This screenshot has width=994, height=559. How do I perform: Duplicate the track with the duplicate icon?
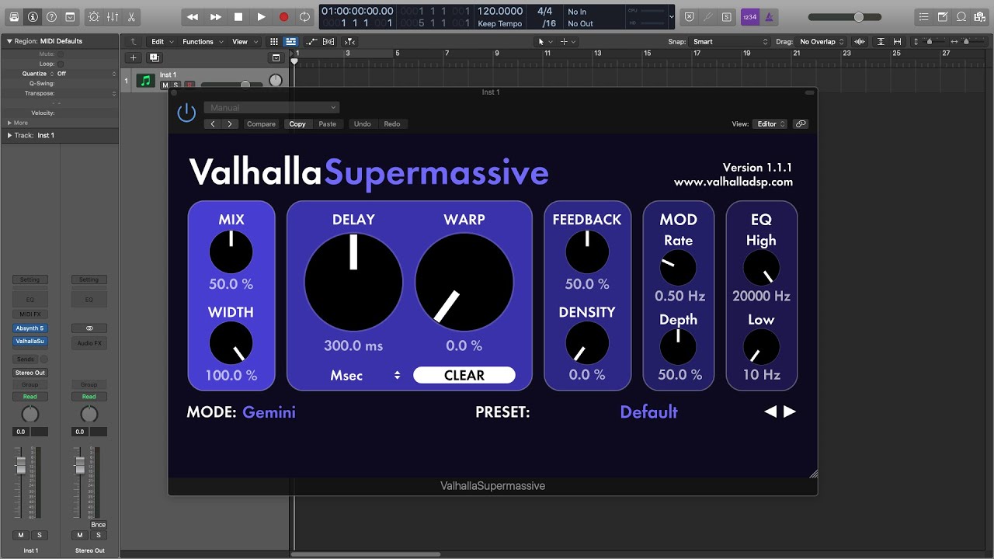tap(154, 57)
